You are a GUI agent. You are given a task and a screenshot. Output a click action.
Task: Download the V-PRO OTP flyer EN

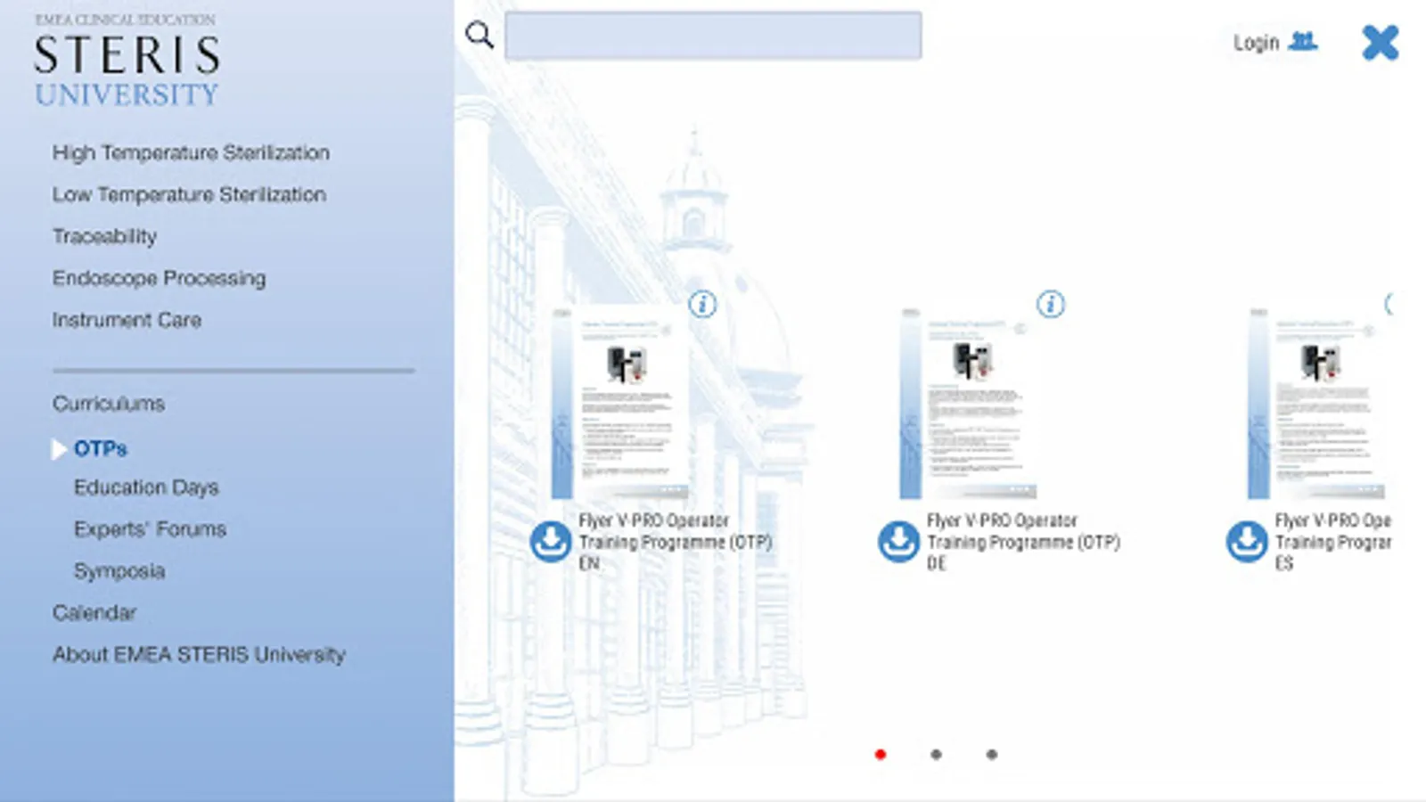(551, 541)
